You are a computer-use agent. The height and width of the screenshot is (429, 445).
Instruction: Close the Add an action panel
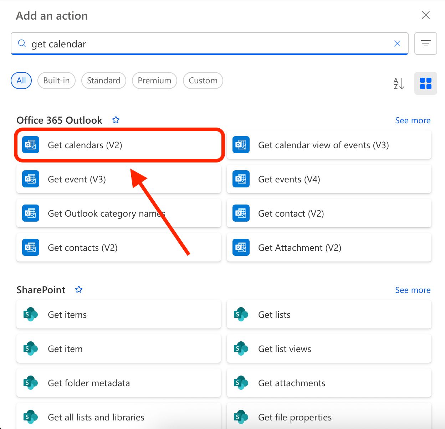pos(426,15)
